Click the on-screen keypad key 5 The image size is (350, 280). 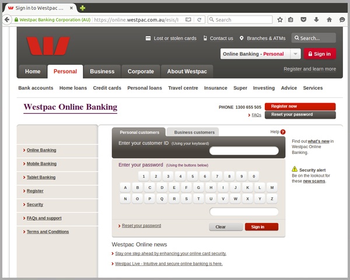[x=192, y=176]
